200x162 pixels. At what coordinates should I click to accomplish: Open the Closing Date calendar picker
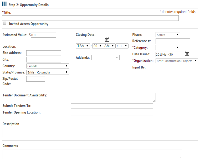click(x=107, y=40)
